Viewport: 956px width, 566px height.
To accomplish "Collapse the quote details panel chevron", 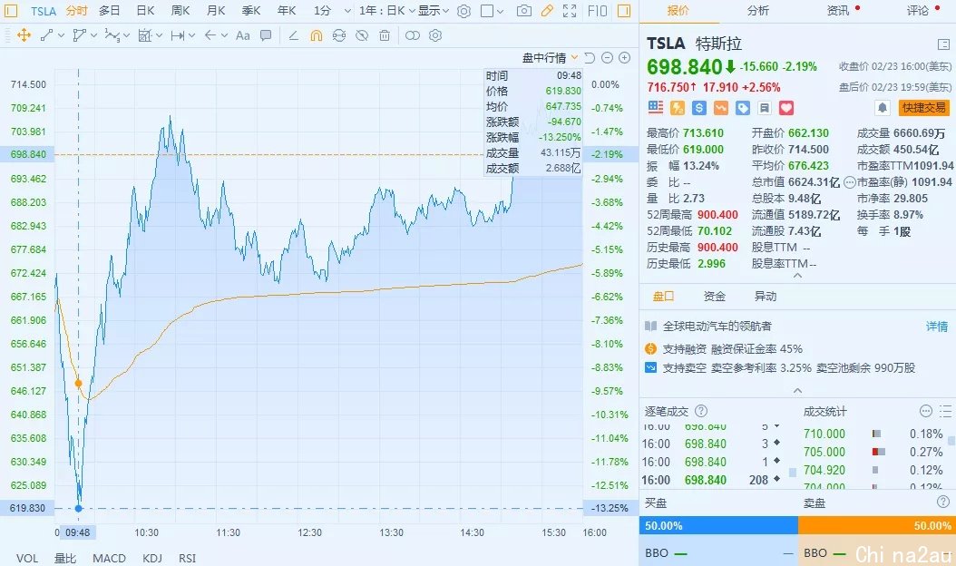I will tap(797, 276).
